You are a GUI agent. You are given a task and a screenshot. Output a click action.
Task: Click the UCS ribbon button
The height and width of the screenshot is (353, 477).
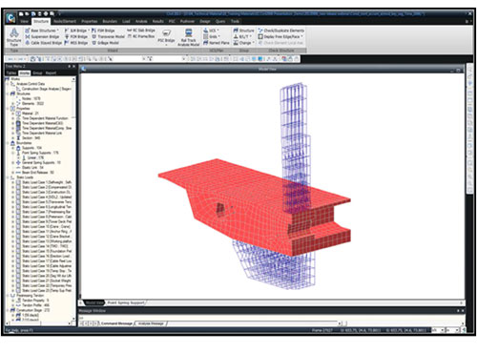211,31
